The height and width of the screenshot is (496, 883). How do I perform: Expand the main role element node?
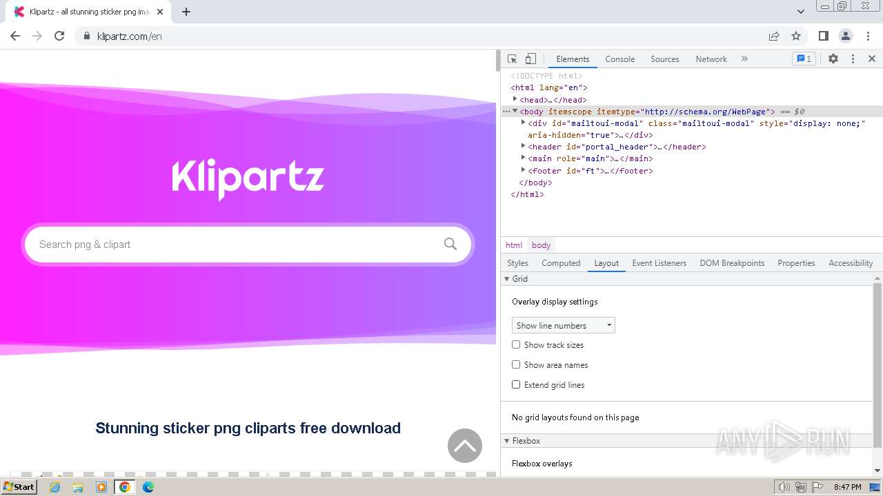click(x=523, y=158)
